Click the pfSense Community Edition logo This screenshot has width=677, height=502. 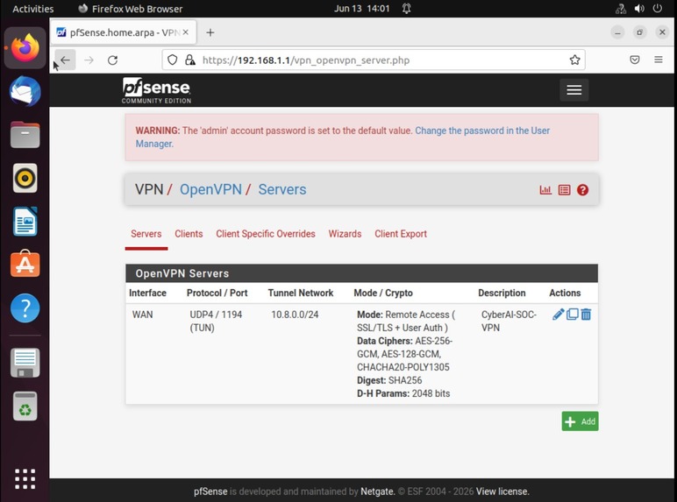156,90
